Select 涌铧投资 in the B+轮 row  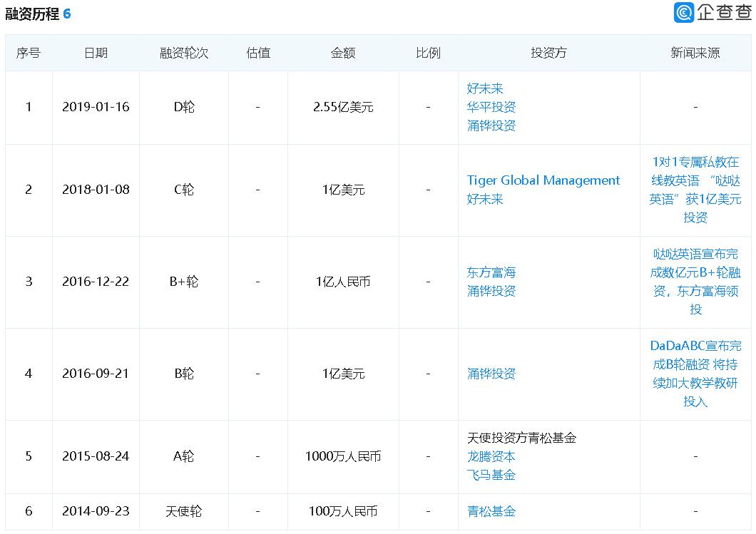coord(491,291)
